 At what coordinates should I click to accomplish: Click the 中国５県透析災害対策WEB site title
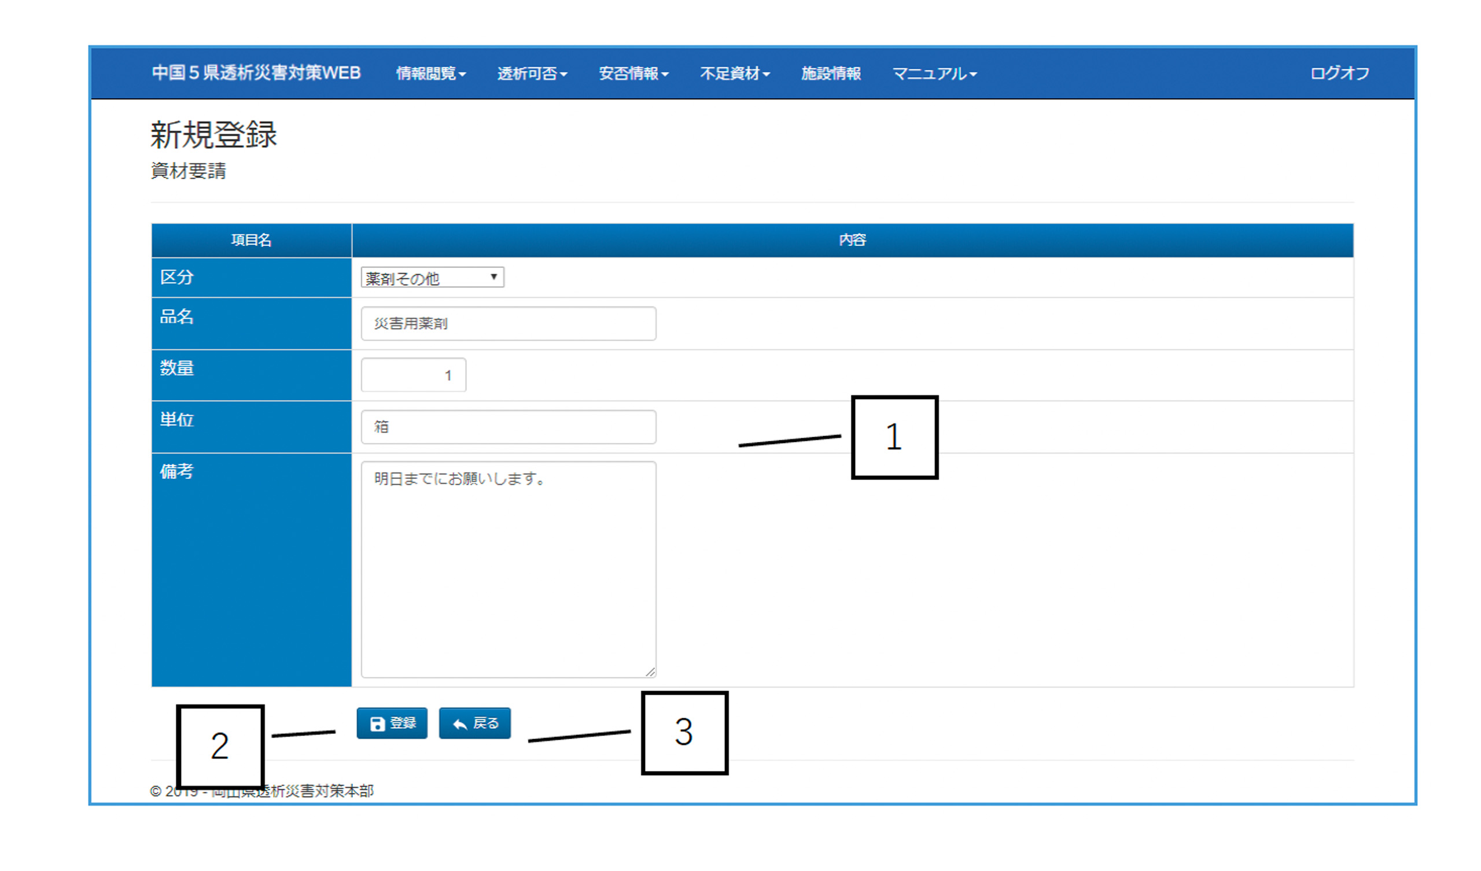point(256,73)
